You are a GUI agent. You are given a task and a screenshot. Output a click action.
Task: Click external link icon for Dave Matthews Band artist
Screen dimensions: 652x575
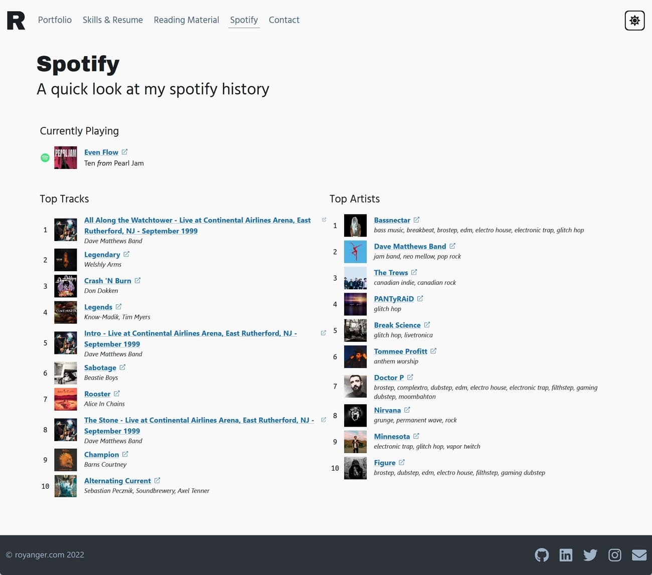pos(452,246)
